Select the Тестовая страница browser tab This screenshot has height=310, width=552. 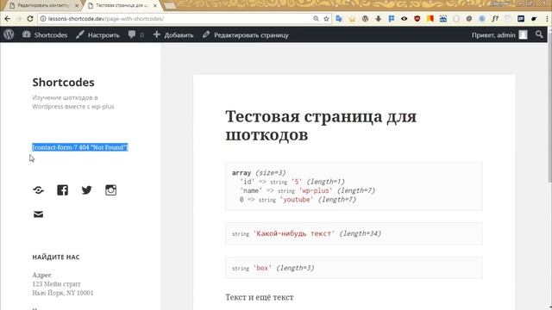(x=121, y=6)
